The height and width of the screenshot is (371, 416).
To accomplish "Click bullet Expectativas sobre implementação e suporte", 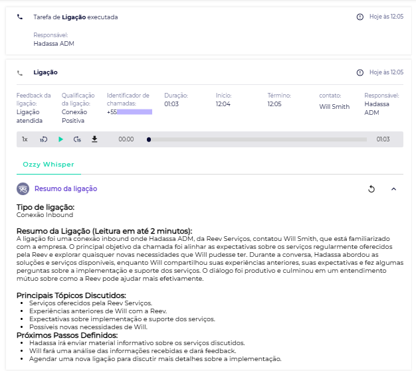I will [122, 319].
